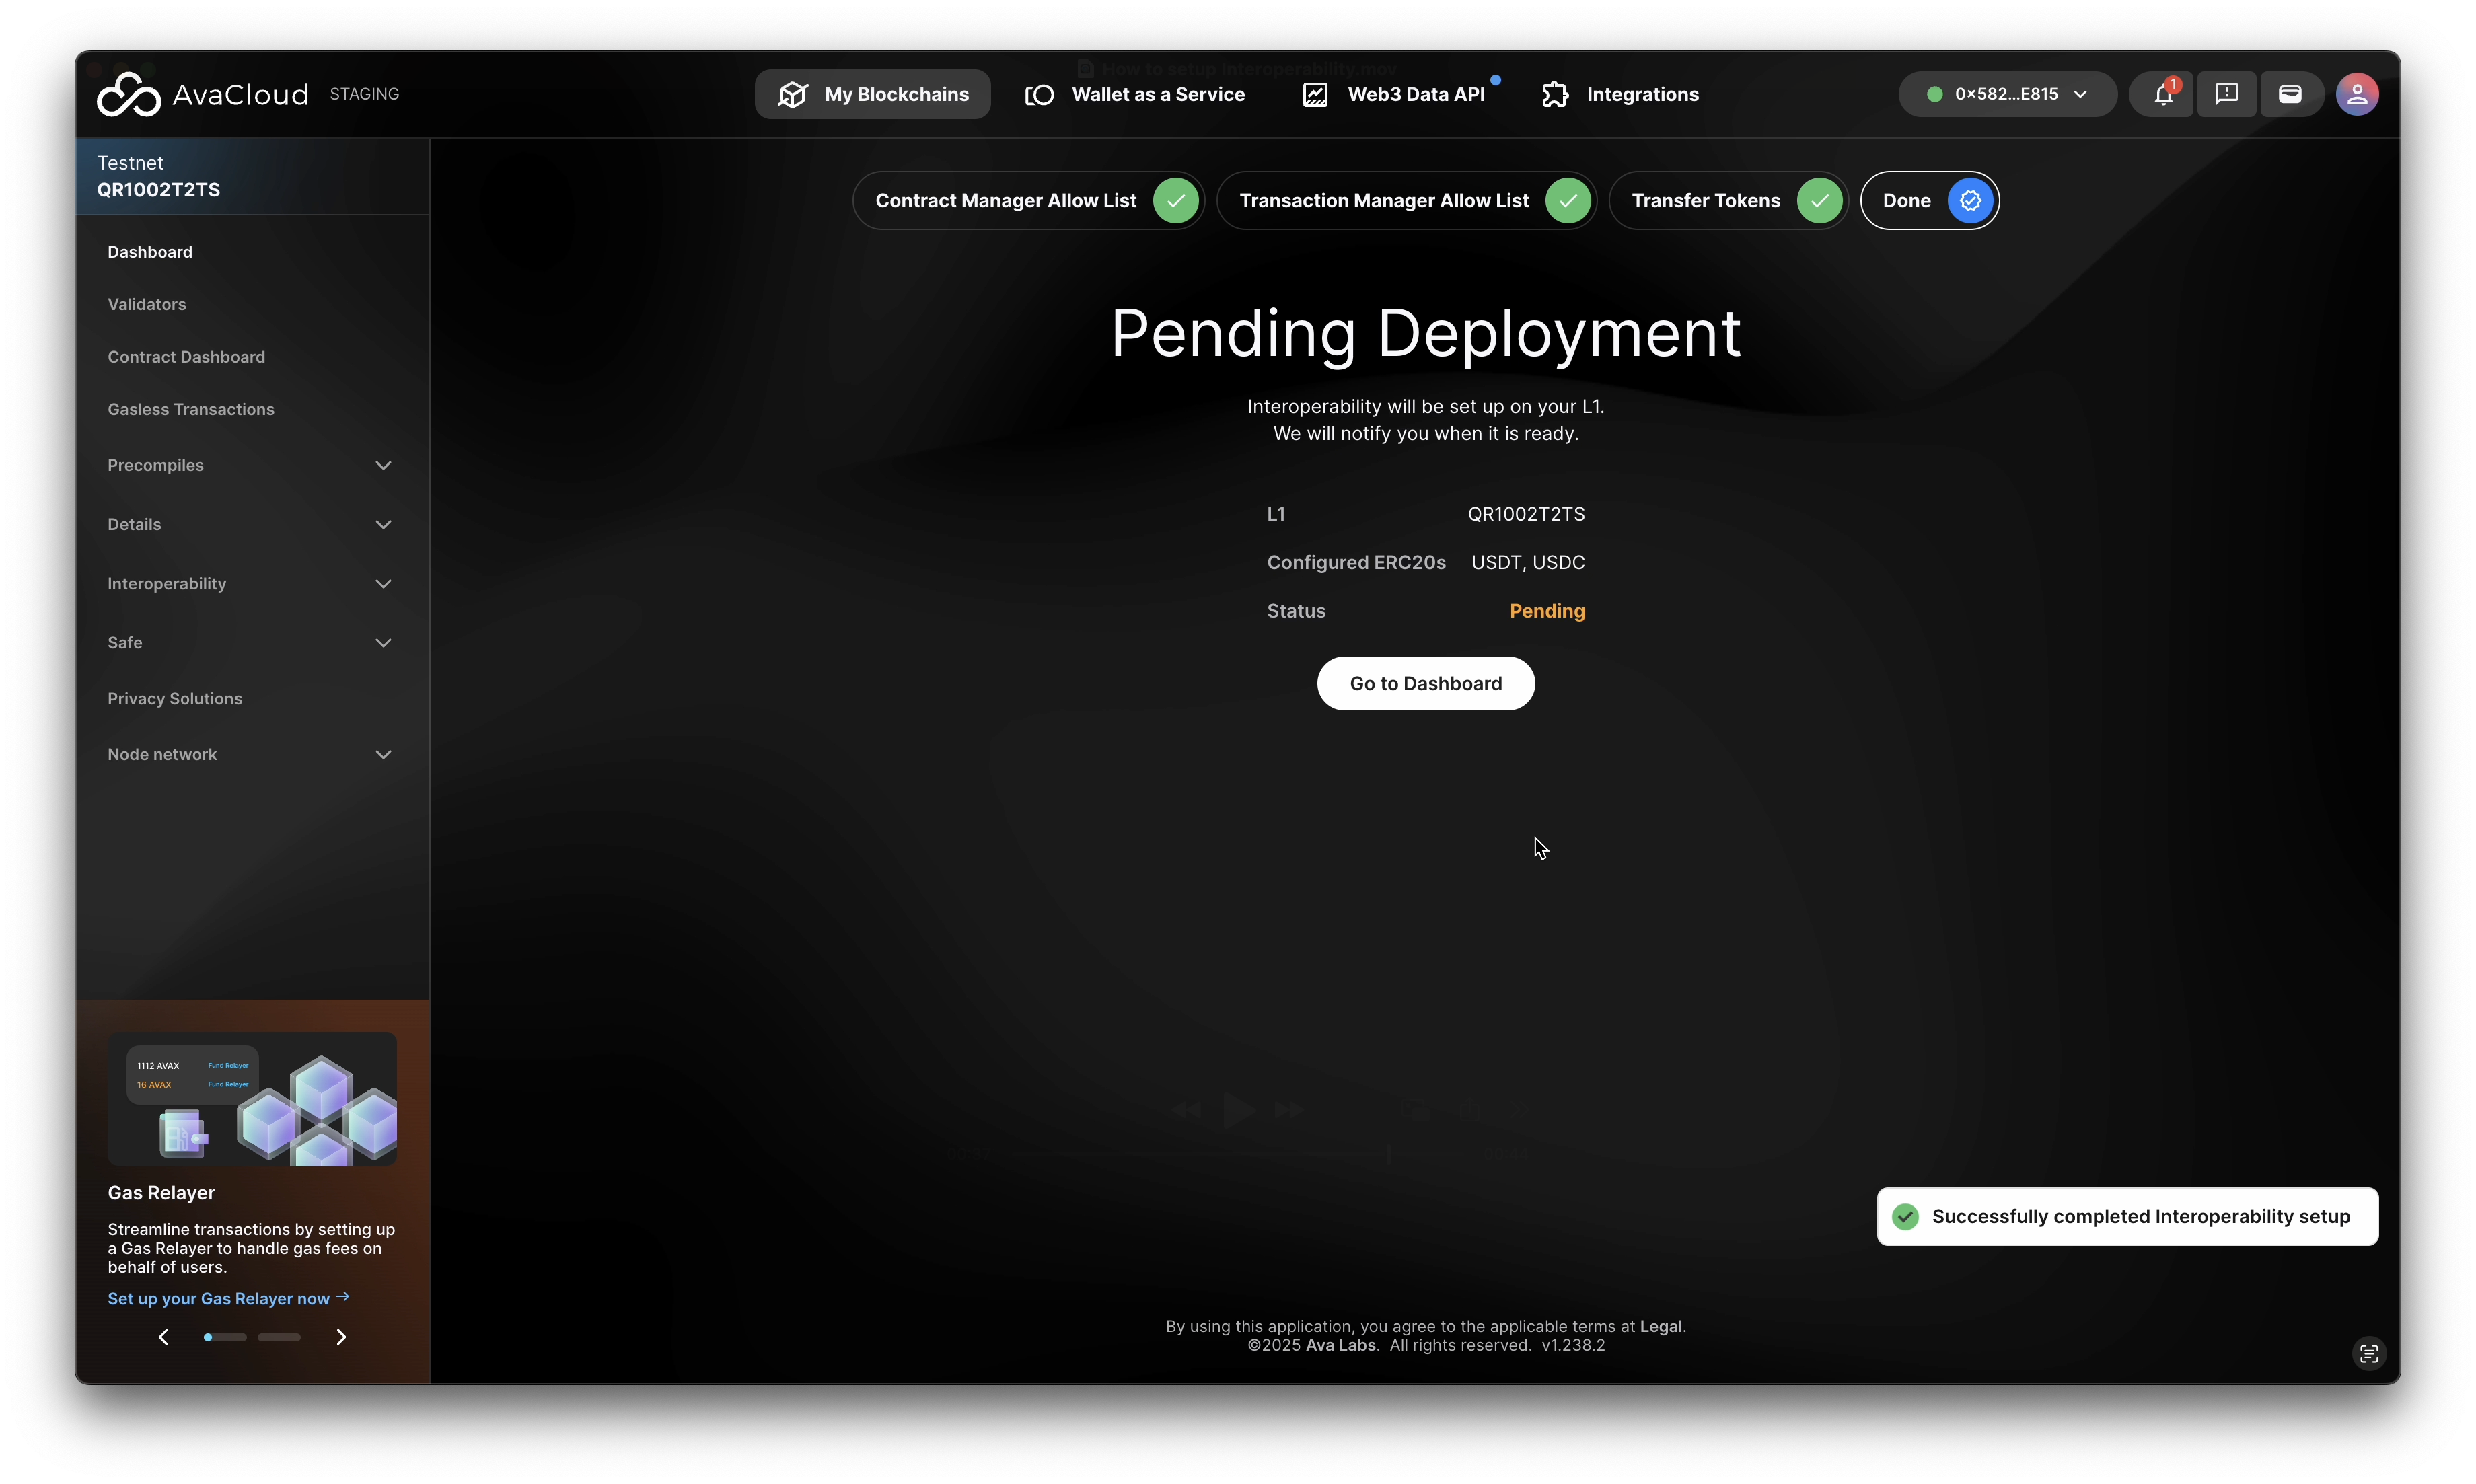Open the feedback chat icon

[x=2226, y=94]
